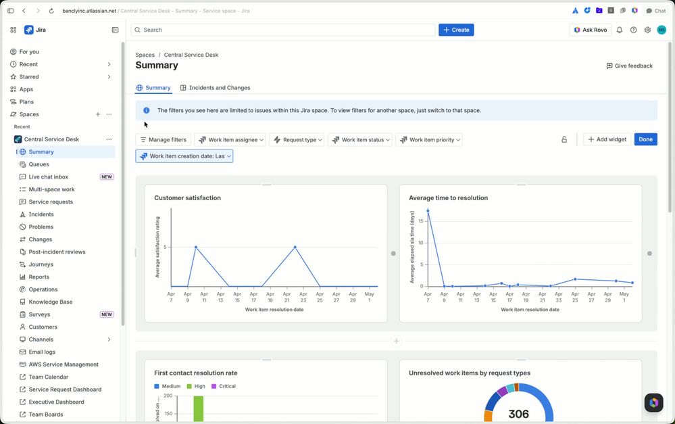Toggle the High legend series
675x424 pixels.
[x=197, y=386]
